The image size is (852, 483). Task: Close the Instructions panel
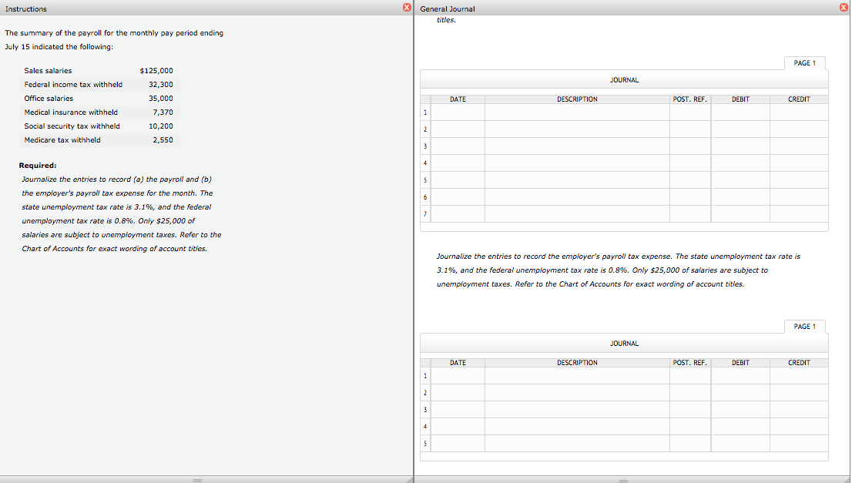point(407,7)
